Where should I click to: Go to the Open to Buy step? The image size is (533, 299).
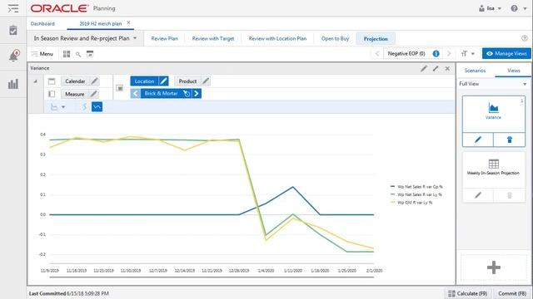[x=335, y=39]
